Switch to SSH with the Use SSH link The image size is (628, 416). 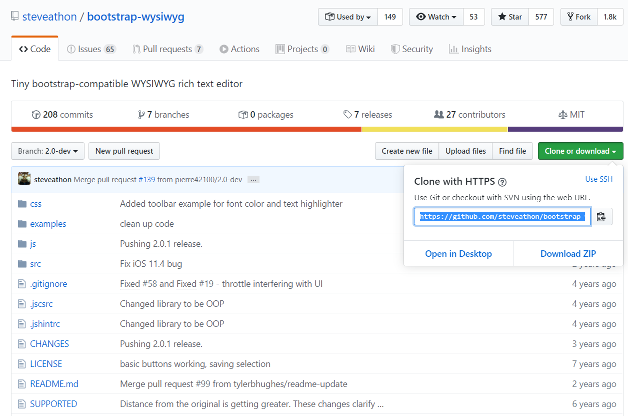[598, 179]
